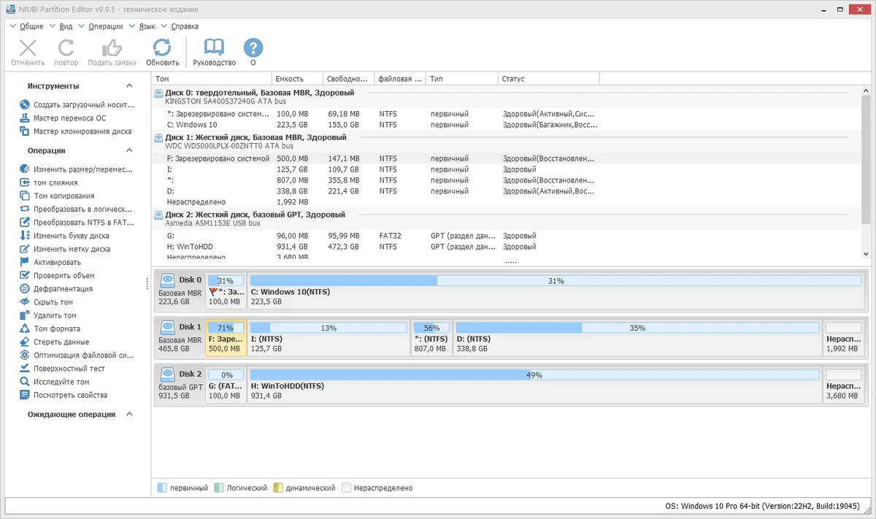Sort by the Том column header
Image resolution: width=876 pixels, height=519 pixels.
click(212, 79)
